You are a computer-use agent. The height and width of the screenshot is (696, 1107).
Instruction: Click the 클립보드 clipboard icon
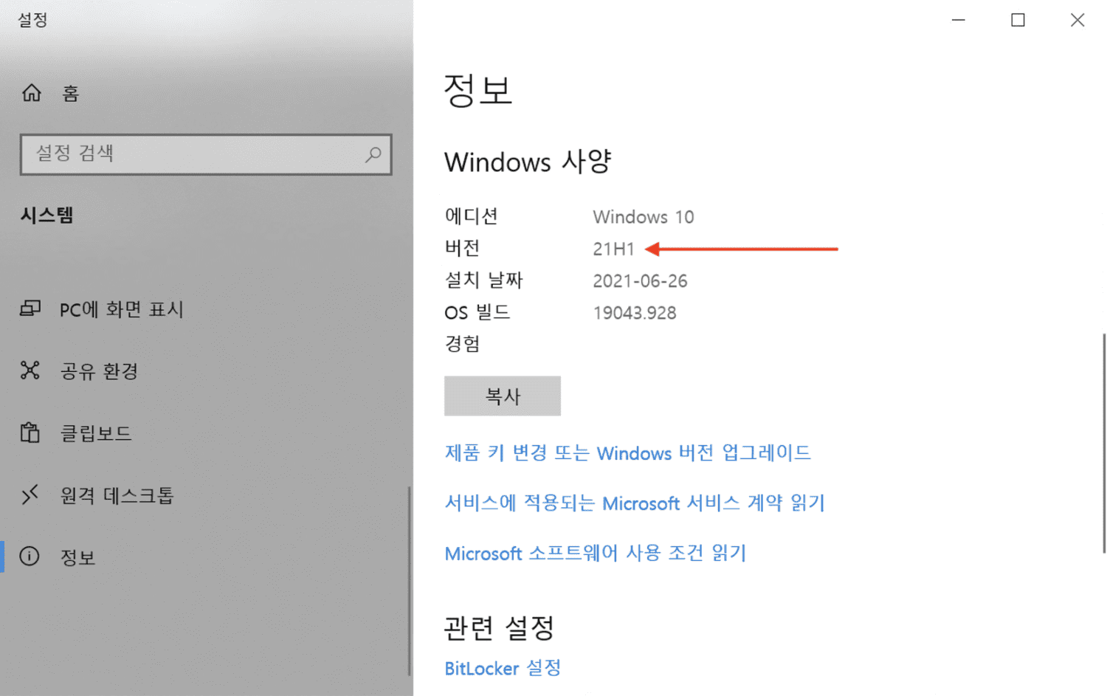[x=30, y=433]
